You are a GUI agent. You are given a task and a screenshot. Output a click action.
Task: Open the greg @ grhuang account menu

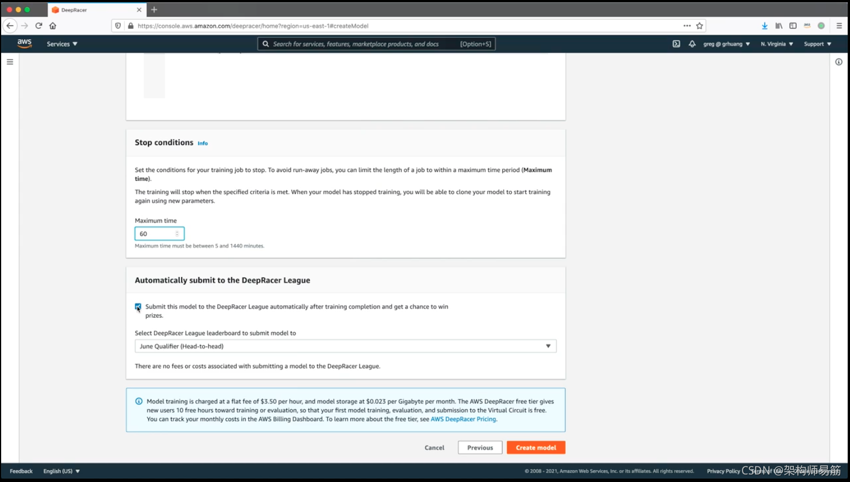(726, 44)
